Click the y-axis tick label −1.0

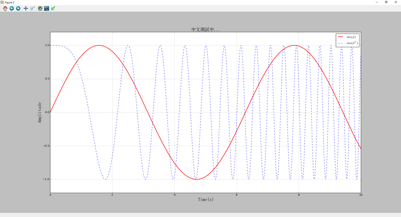coord(46,179)
